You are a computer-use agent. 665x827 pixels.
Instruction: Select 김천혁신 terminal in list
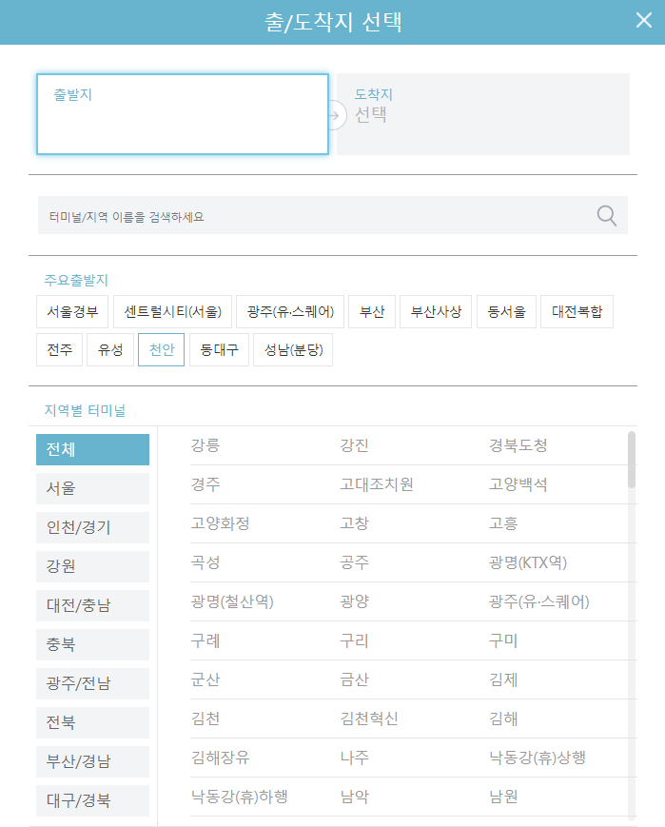click(369, 719)
